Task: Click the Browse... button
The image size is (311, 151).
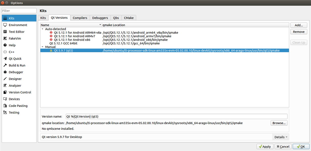Action: pos(279,123)
